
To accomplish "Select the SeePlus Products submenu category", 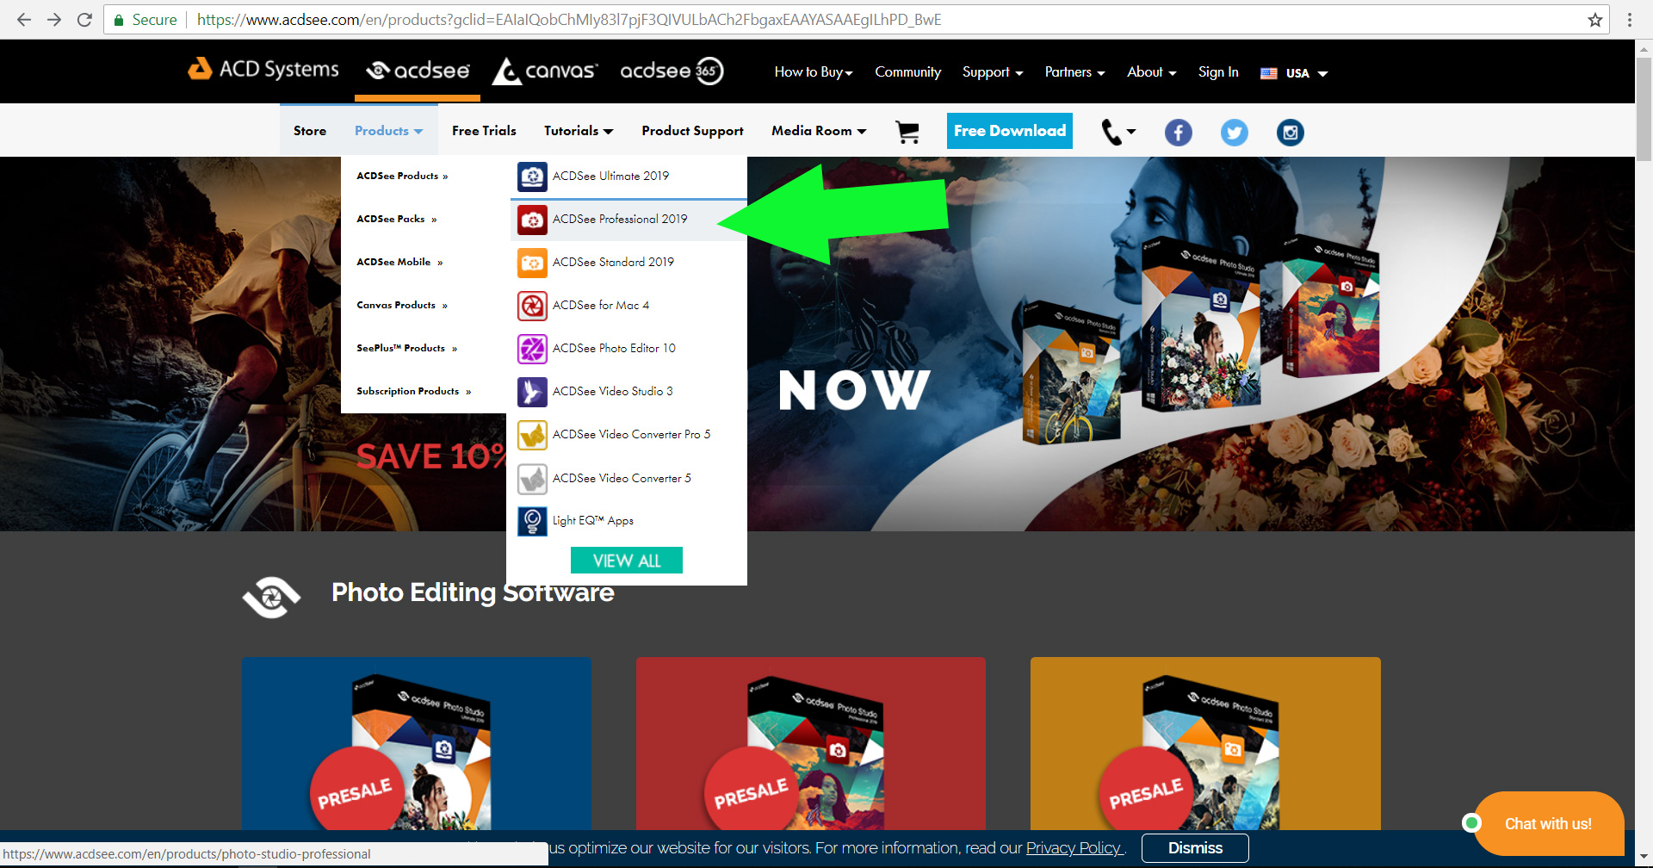I will [406, 348].
